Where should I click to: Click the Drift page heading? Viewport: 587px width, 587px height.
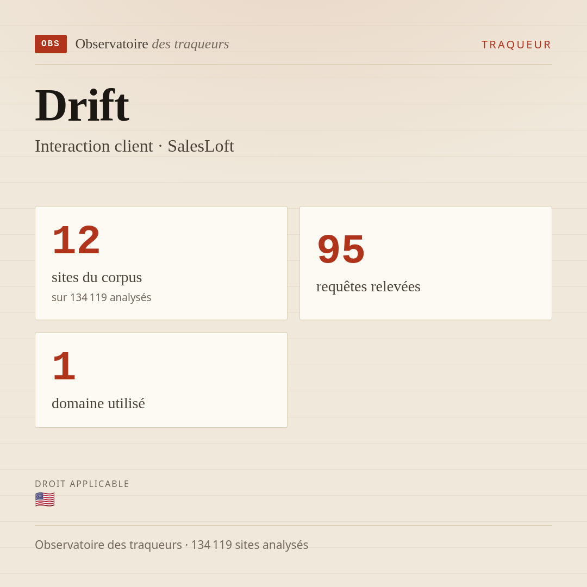[x=82, y=105]
